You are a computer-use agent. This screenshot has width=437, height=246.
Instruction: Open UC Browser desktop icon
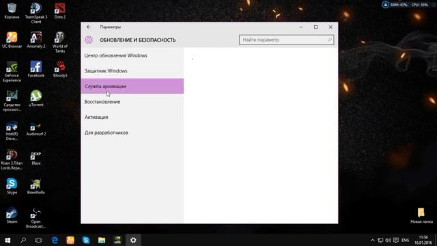coord(12,40)
